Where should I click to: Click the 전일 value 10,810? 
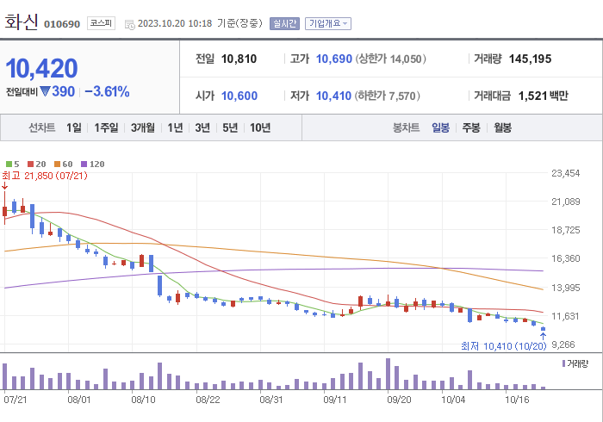(x=239, y=59)
